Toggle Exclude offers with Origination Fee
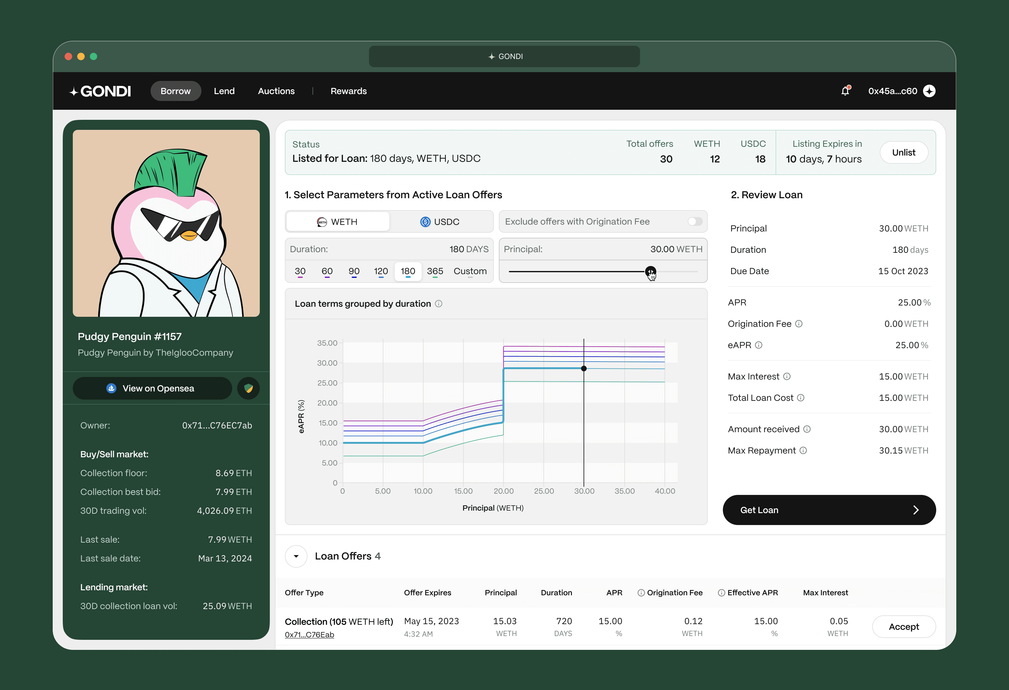Image resolution: width=1009 pixels, height=690 pixels. [695, 222]
